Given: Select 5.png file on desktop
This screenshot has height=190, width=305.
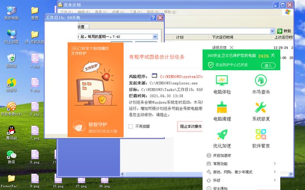Looking at the screenshot, I should [35, 85].
